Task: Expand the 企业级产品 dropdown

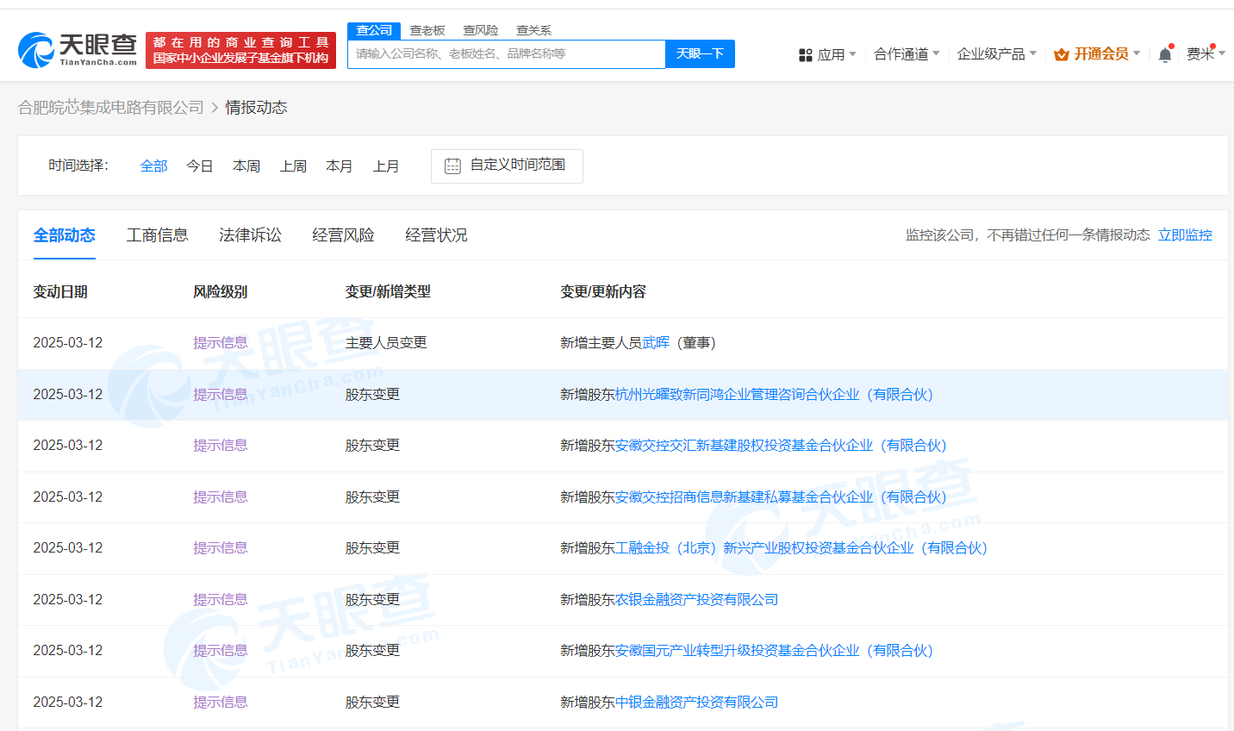Action: pos(996,54)
